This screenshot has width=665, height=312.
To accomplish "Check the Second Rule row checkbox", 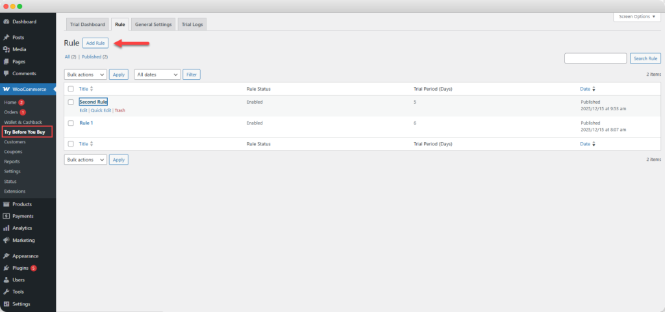I will (71, 102).
